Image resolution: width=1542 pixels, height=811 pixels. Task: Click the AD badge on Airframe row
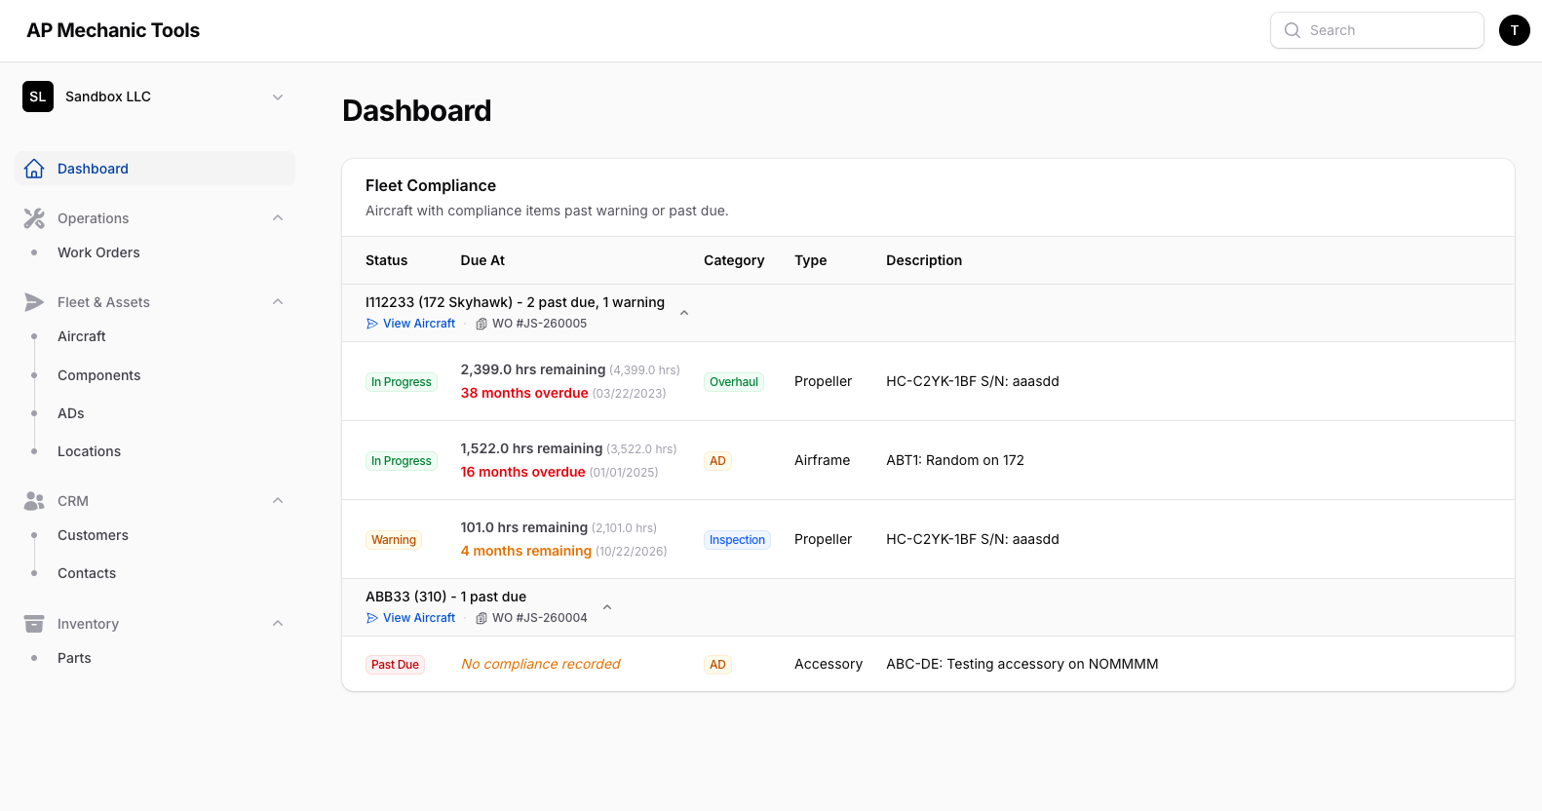tap(717, 461)
